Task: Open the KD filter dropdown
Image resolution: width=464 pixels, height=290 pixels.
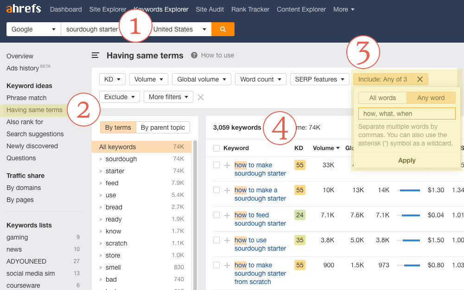Action: [112, 79]
